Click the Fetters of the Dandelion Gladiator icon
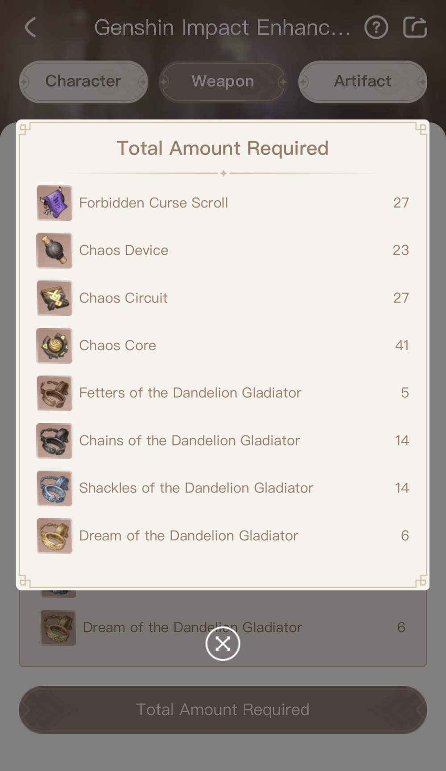Screen dimensions: 446x771 click(54, 393)
